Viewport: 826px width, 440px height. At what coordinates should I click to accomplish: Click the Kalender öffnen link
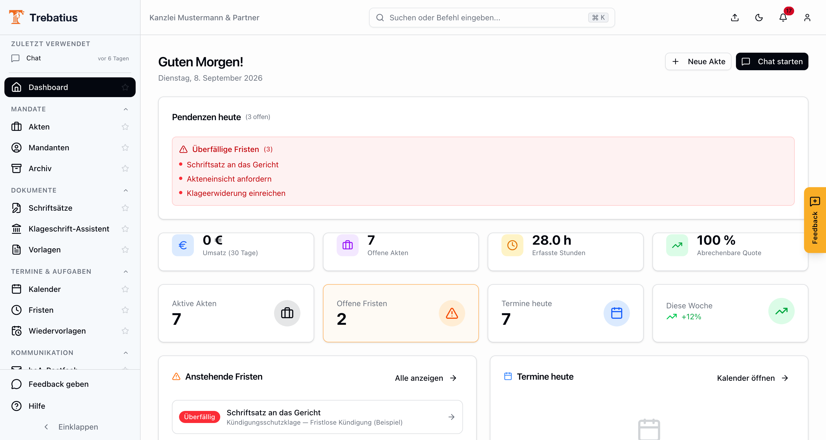tap(753, 378)
